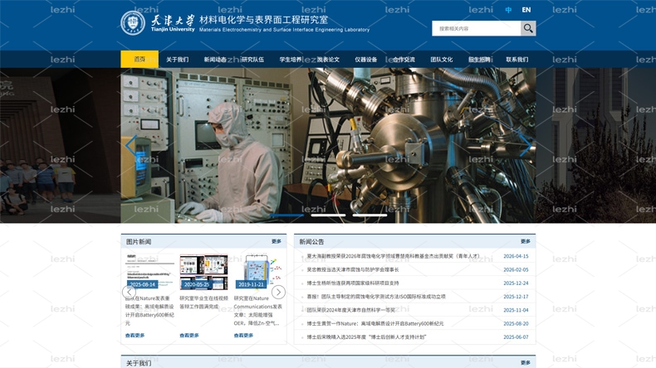Viewport: 656px width, 368px height.
Task: Select the second banner slide indicator
Action: point(329,215)
